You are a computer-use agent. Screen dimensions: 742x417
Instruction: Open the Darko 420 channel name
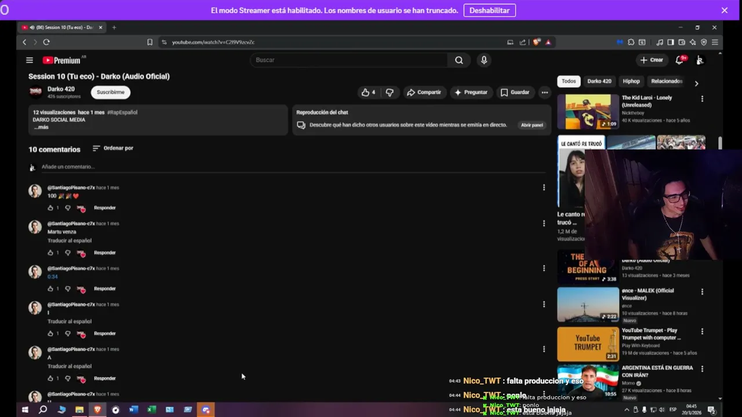(61, 89)
